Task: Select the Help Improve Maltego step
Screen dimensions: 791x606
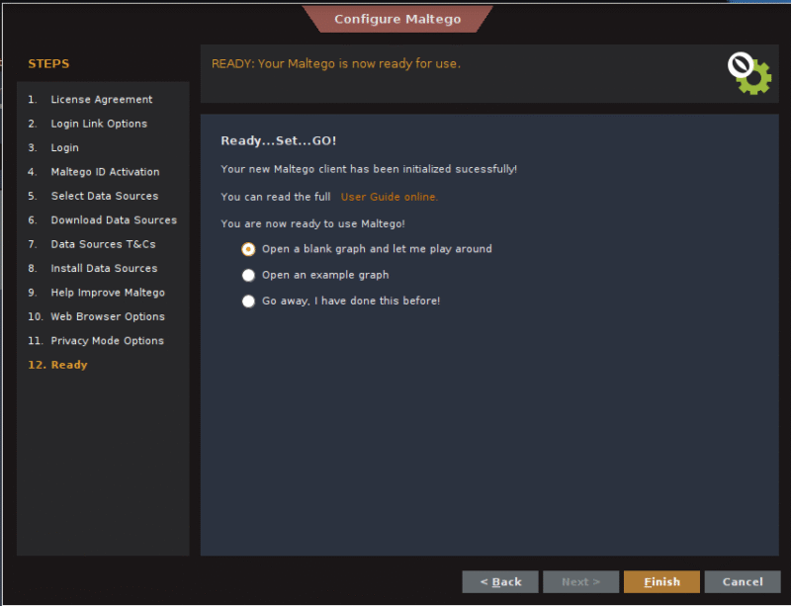Action: coord(108,293)
